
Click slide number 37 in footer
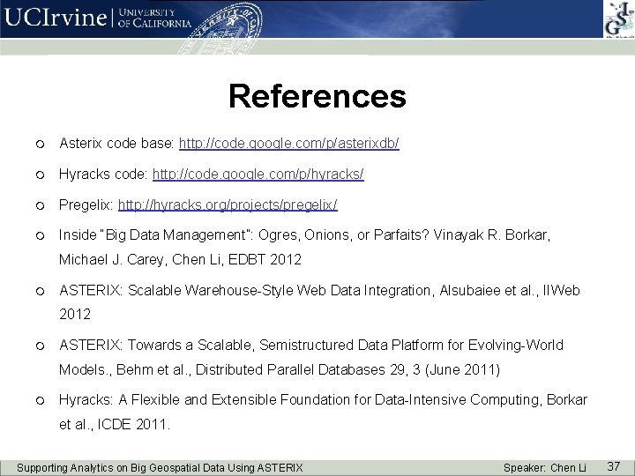pos(614,466)
